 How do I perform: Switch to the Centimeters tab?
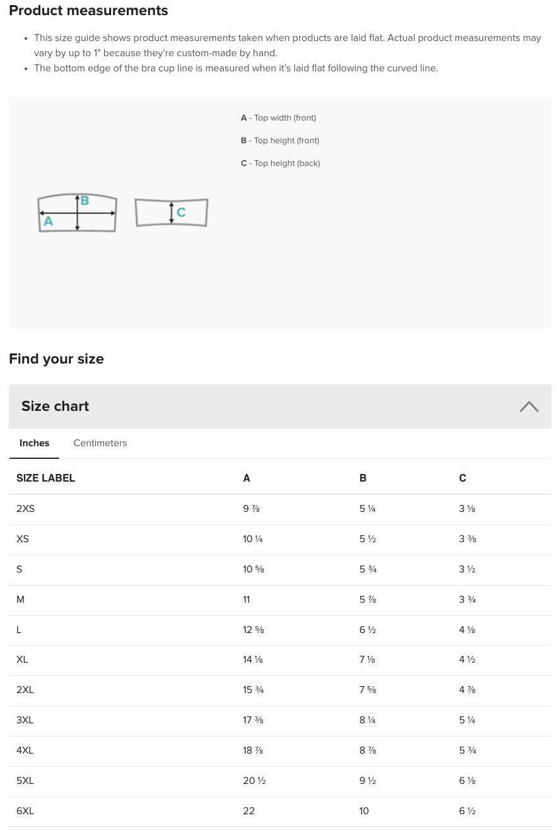pyautogui.click(x=100, y=443)
